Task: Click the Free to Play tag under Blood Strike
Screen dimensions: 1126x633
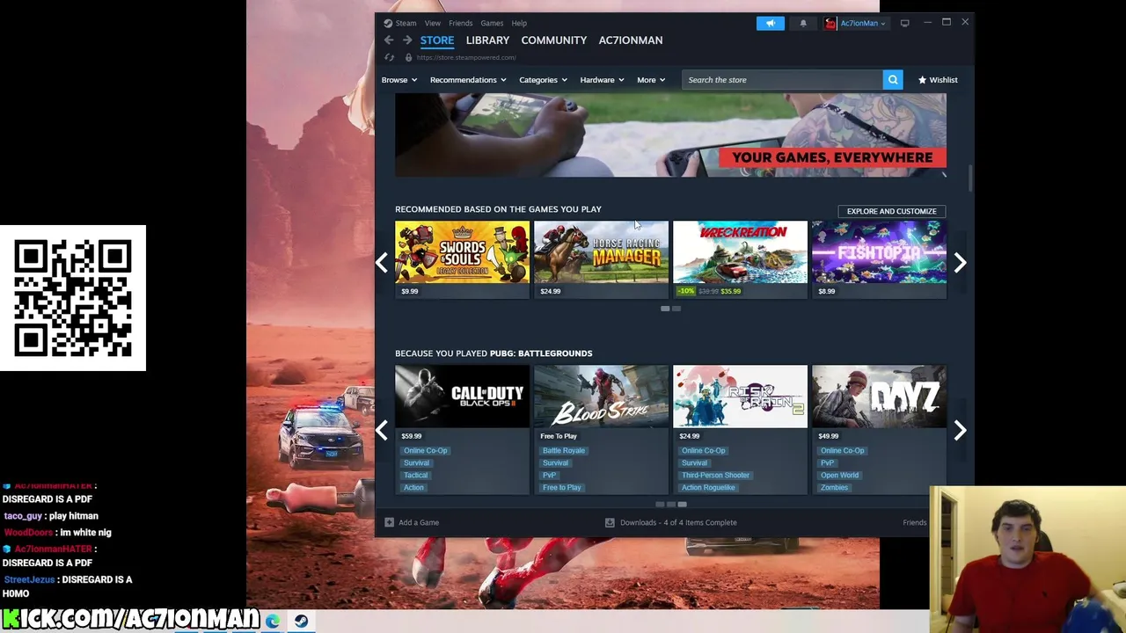Action: pos(561,488)
